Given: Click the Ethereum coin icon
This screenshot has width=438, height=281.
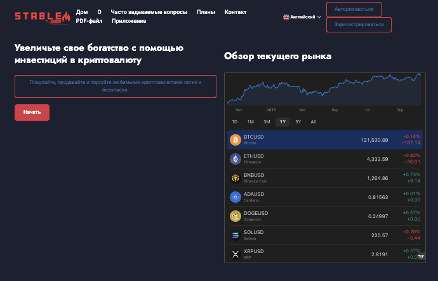Looking at the screenshot, I should click(x=235, y=159).
